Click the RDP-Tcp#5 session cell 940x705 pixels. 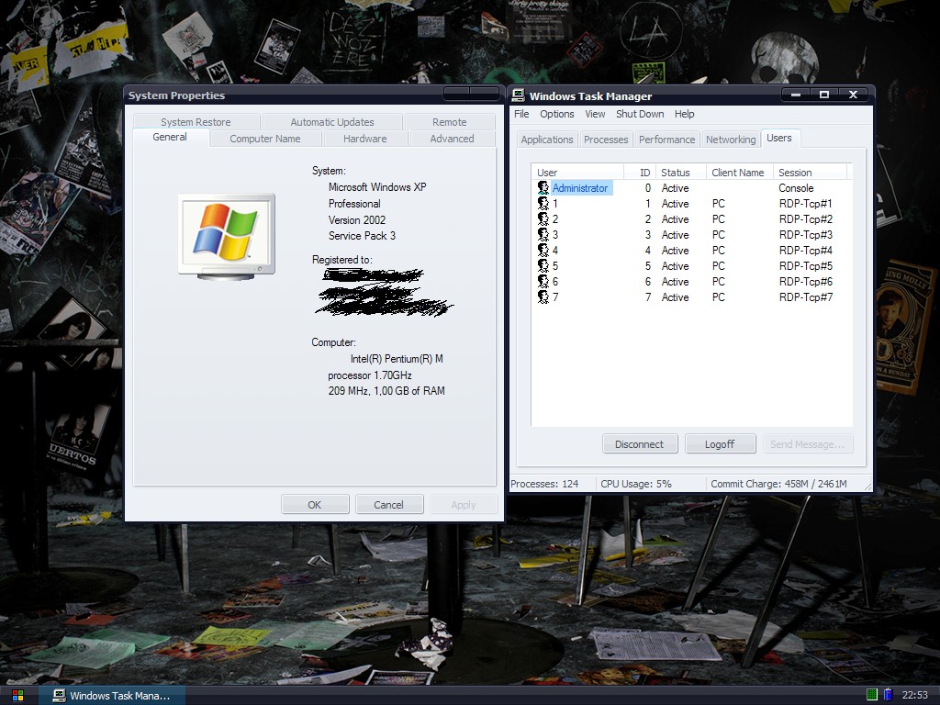(x=806, y=266)
